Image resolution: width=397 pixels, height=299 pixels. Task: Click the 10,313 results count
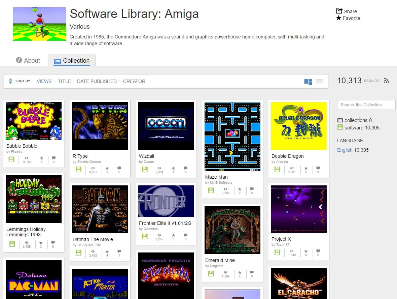click(349, 80)
